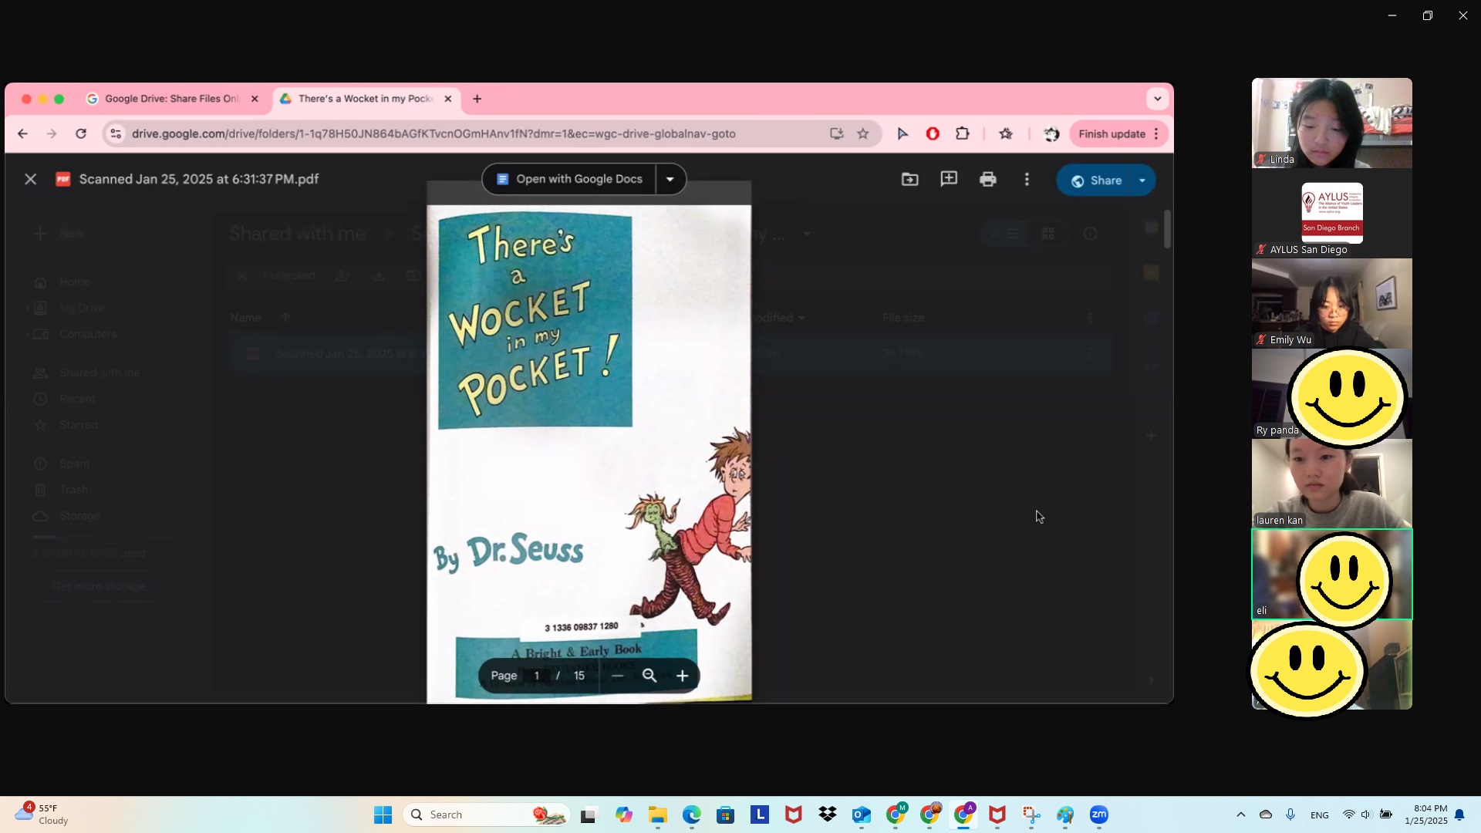This screenshot has height=833, width=1481.
Task: Click the Windows taskbar Search box
Action: click(x=486, y=814)
